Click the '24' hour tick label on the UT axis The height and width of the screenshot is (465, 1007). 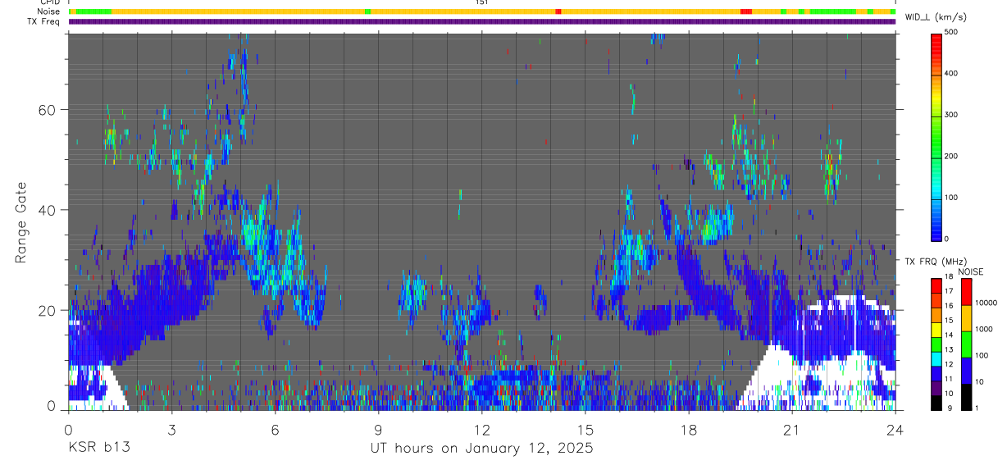895,429
